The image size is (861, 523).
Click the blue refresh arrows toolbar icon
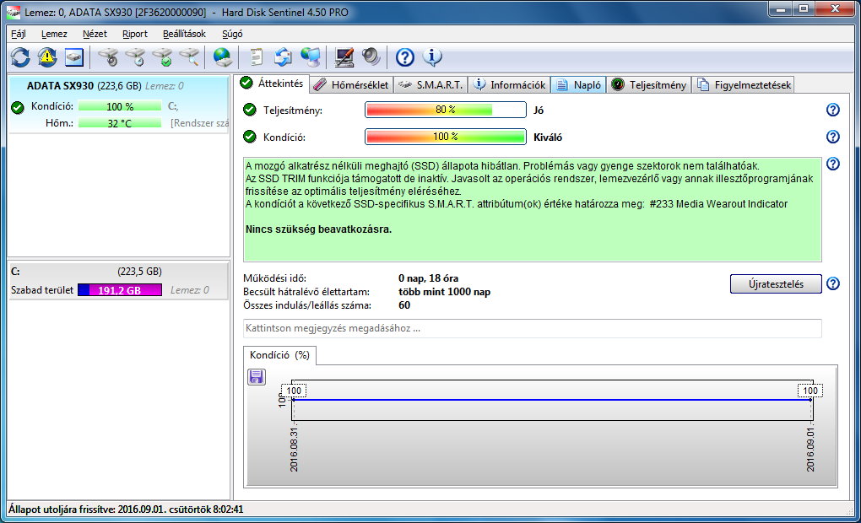[20, 57]
